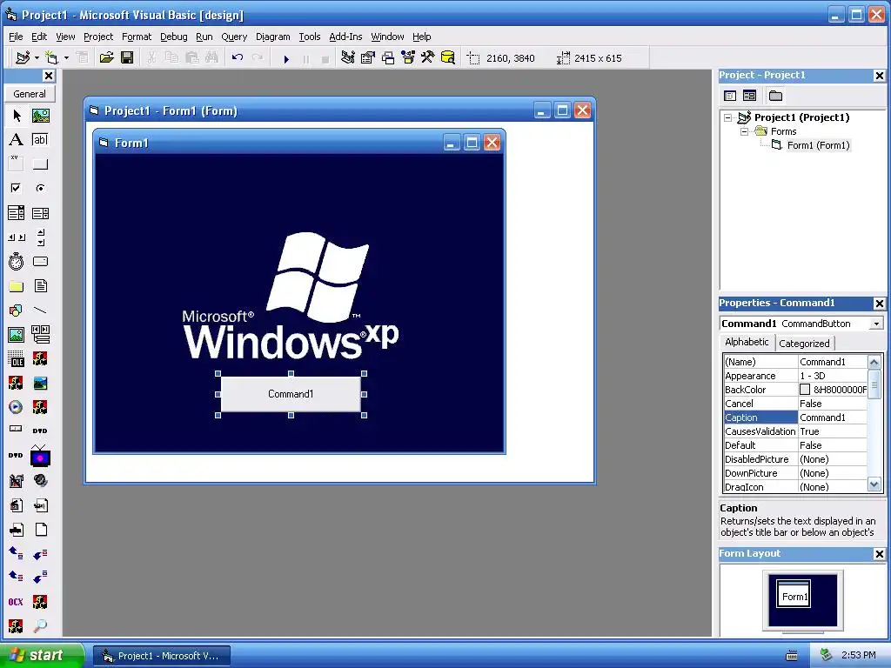The image size is (891, 668).
Task: Select the PictureBox control in the toolbox
Action: (x=40, y=116)
